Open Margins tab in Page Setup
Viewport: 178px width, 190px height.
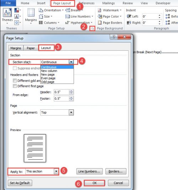click(16, 48)
